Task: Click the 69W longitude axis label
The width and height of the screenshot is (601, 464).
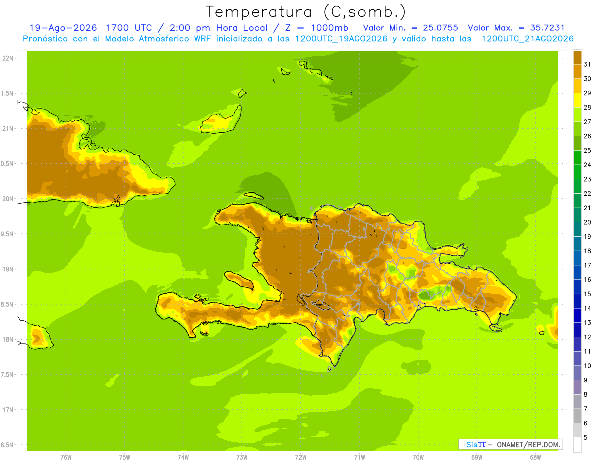Action: (477, 457)
